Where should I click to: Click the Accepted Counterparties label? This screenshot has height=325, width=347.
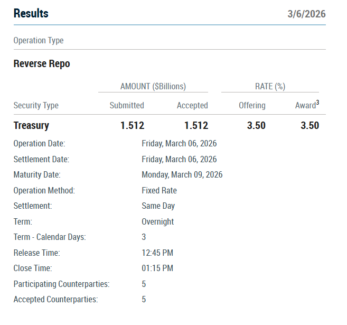pyautogui.click(x=56, y=300)
